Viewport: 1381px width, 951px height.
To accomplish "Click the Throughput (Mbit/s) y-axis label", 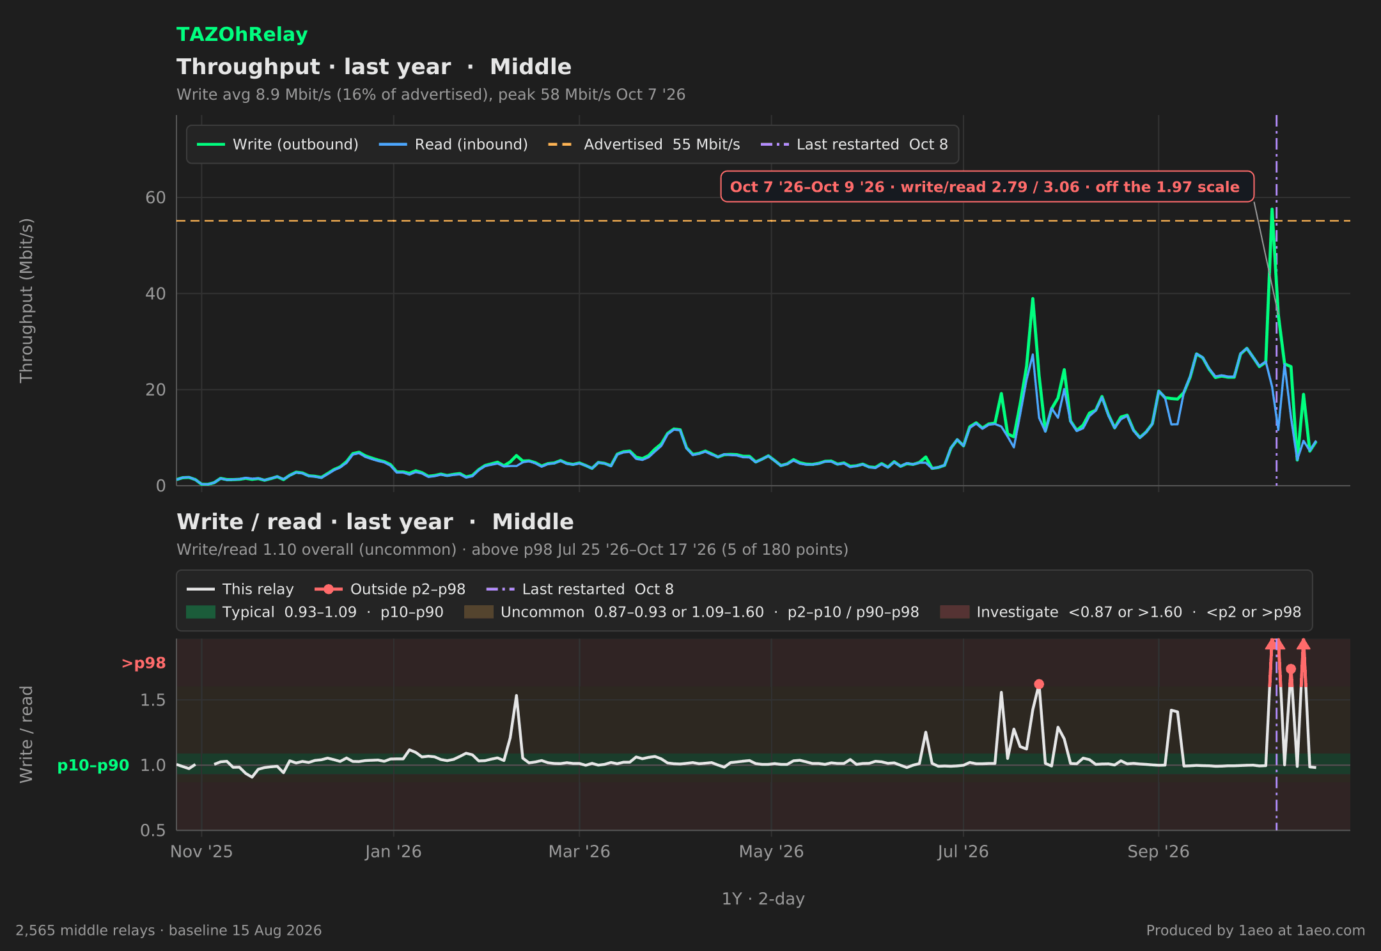I will [26, 300].
